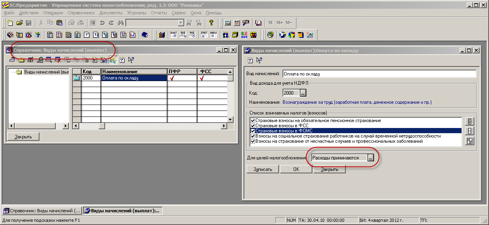Click the calculator icon in the main toolbar
The image size is (489, 225).
(228, 23)
